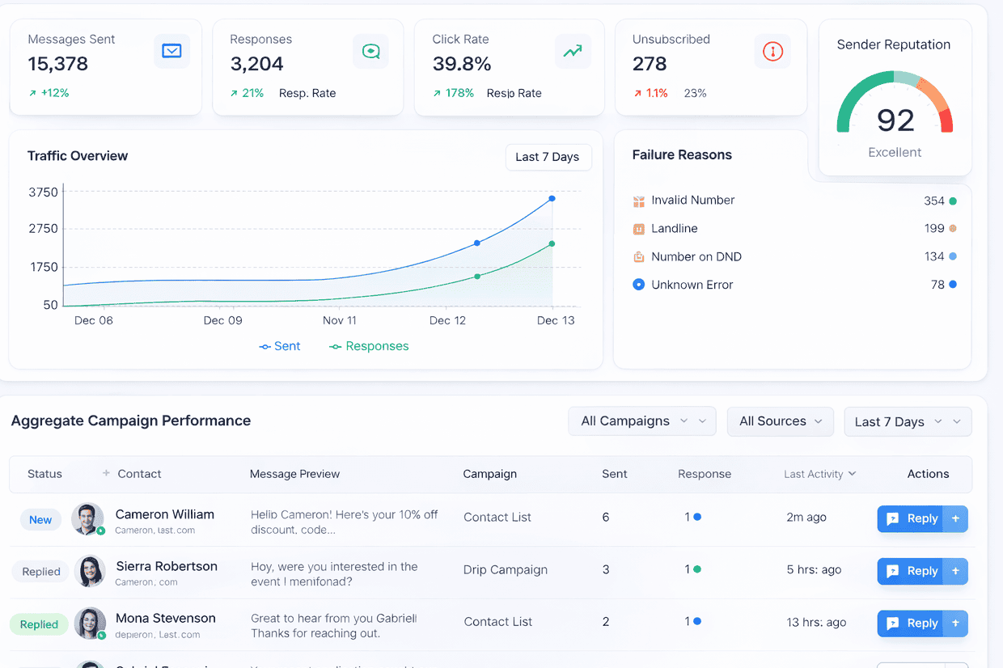
Task: Click the response dot in Sierra Robertson's row
Action: point(696,569)
